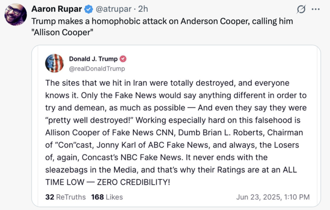
Task: Open Aaron Rupar's profile picture
Action: [x=15, y=13]
